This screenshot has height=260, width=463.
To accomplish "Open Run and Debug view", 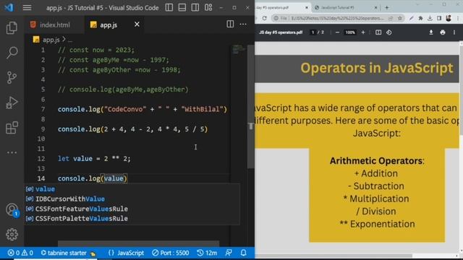I will [x=12, y=103].
